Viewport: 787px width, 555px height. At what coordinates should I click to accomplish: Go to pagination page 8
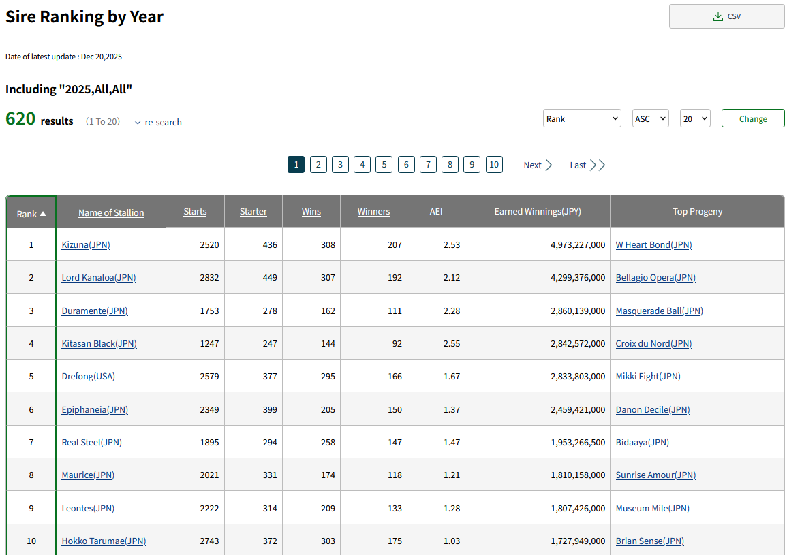click(450, 165)
